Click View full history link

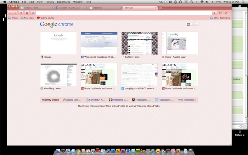pyautogui.click(x=187, y=100)
